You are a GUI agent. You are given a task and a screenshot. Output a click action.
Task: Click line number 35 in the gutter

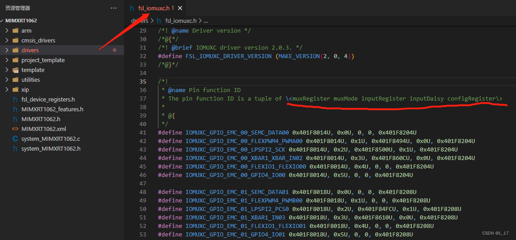pyautogui.click(x=142, y=81)
